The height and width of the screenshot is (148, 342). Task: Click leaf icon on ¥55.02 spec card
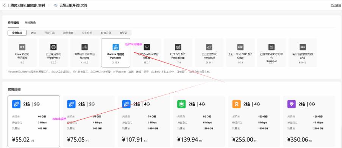point(16,104)
